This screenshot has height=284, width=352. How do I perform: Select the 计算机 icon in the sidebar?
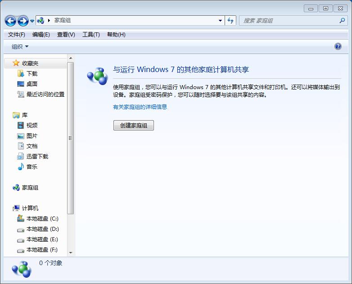16,208
